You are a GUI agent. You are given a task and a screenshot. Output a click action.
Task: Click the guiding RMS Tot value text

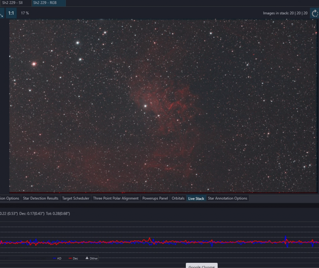tap(58, 213)
